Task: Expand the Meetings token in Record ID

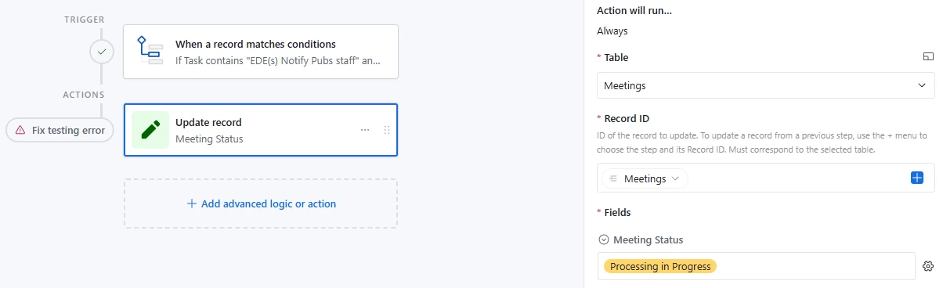Action: pyautogui.click(x=645, y=178)
